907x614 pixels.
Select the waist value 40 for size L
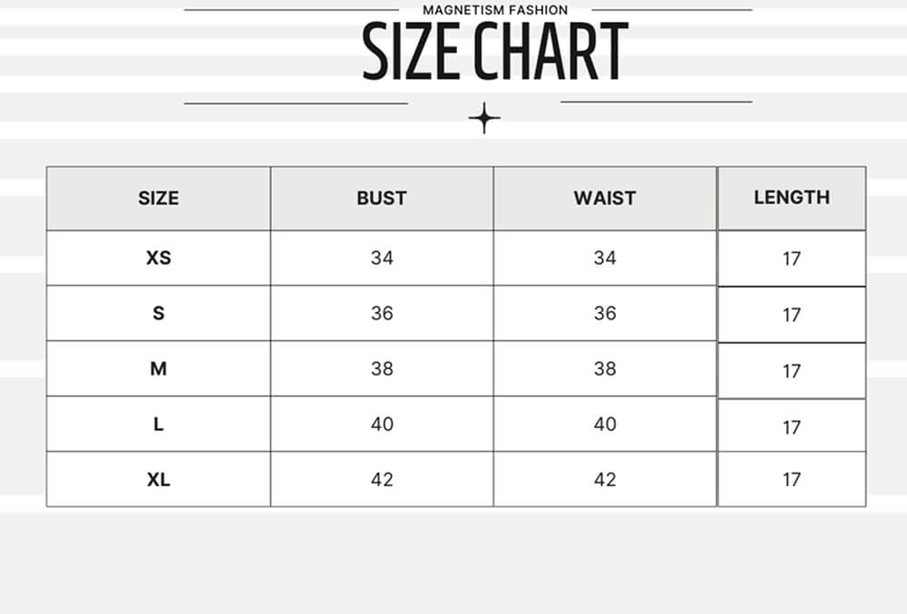[x=605, y=424]
